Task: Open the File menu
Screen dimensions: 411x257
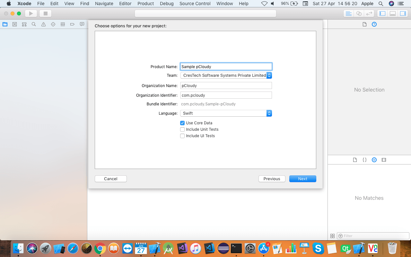Action: click(41, 4)
